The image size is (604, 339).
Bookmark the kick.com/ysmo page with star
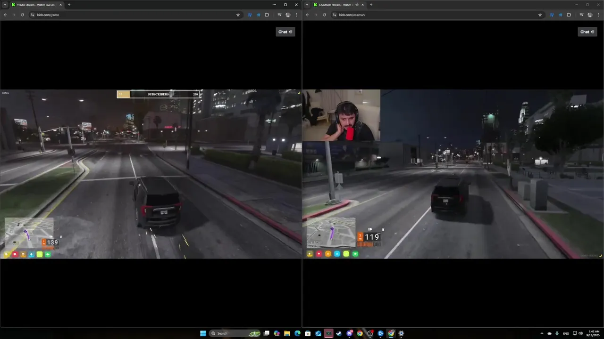(x=238, y=15)
